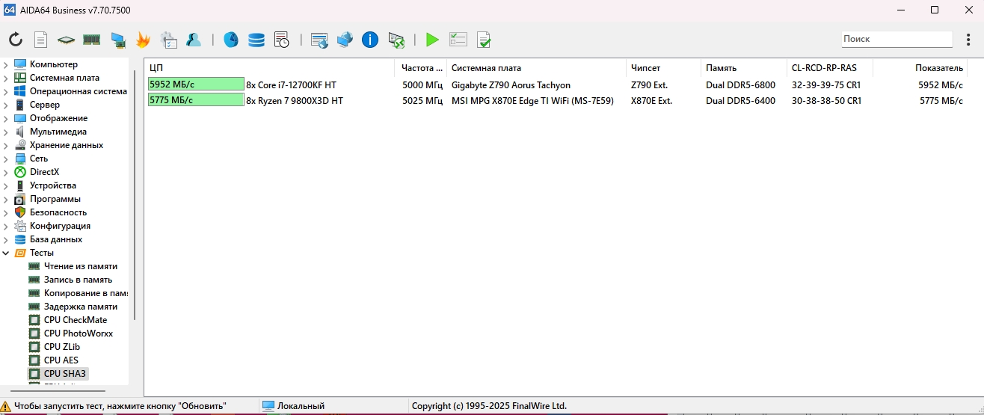Click the monitor with green arrows icon
Image resolution: width=984 pixels, height=415 pixels.
[x=396, y=40]
